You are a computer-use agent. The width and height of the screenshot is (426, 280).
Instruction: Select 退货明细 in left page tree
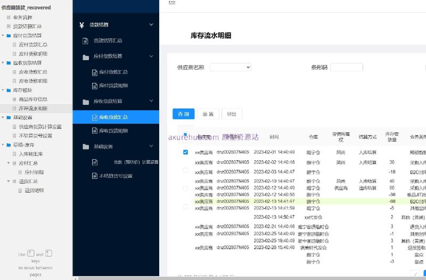click(x=34, y=191)
